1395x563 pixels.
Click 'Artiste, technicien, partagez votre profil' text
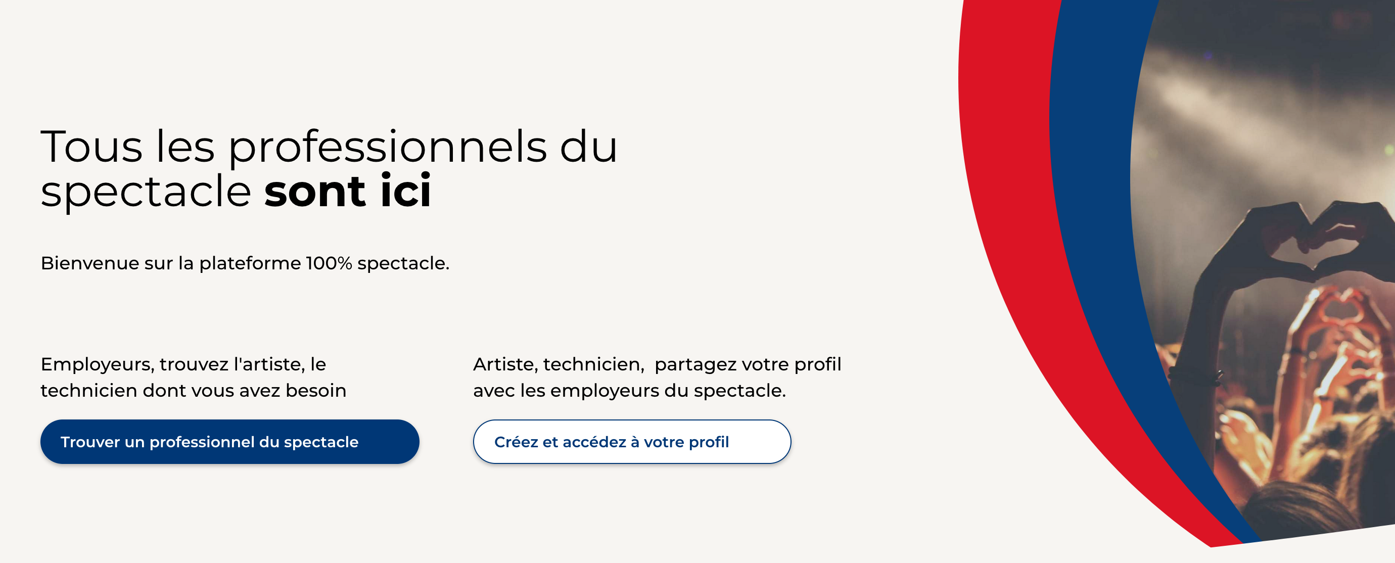657,364
